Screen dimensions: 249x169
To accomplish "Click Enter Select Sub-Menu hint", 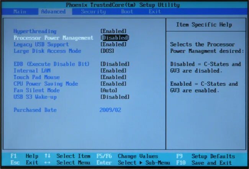I will point(133,163).
